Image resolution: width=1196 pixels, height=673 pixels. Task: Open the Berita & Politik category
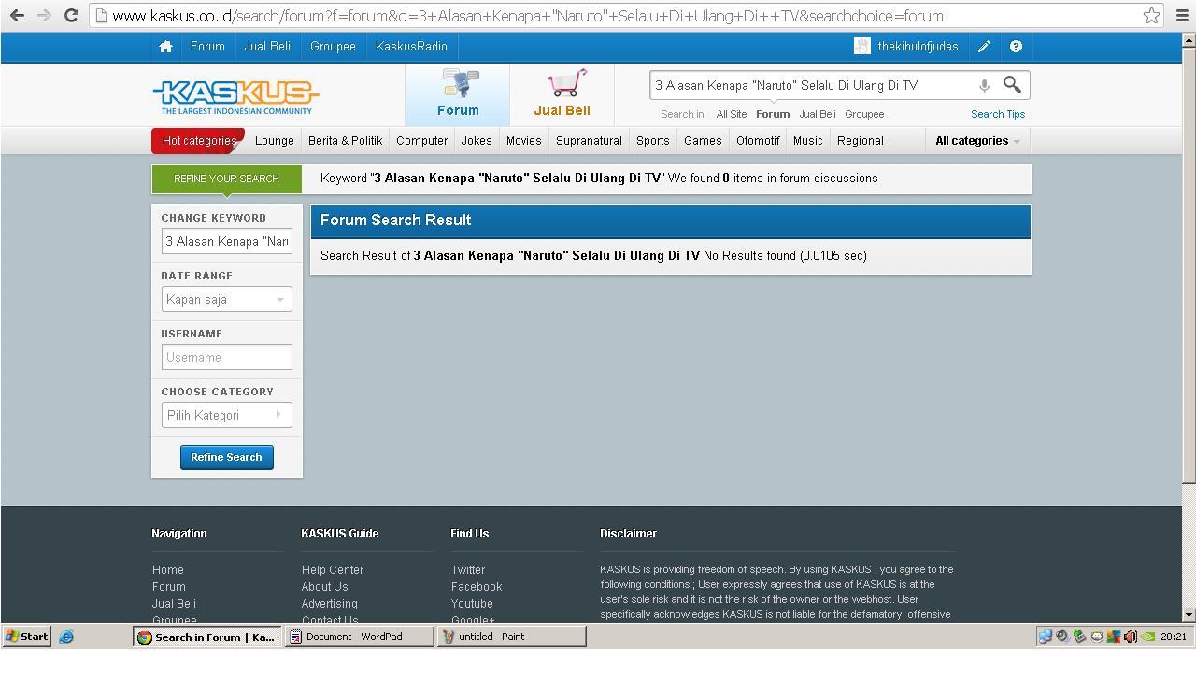click(345, 141)
